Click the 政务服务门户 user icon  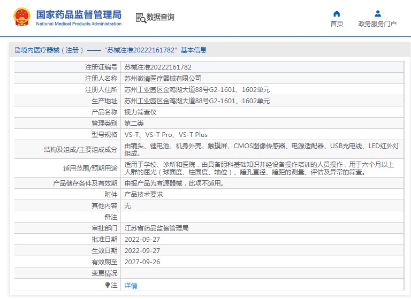[378, 13]
